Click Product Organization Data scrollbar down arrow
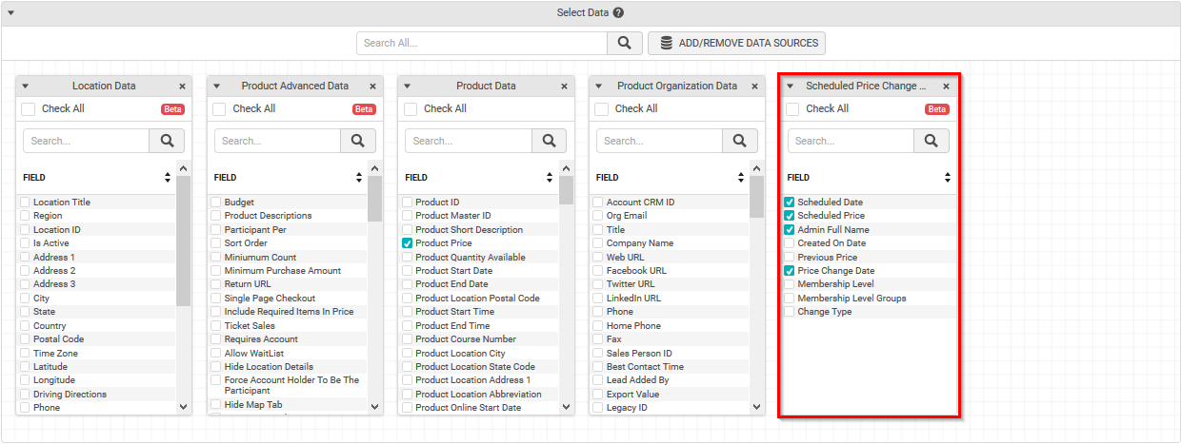 click(757, 407)
